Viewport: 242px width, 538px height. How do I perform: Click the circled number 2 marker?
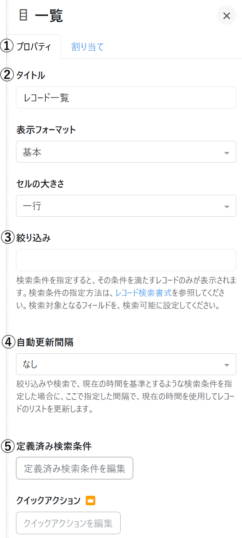pyautogui.click(x=7, y=75)
